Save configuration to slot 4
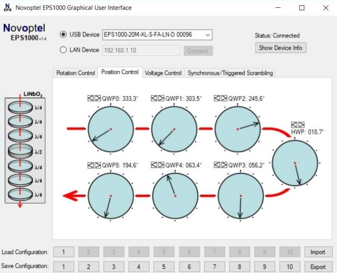This screenshot has width=337, height=273. (139, 266)
